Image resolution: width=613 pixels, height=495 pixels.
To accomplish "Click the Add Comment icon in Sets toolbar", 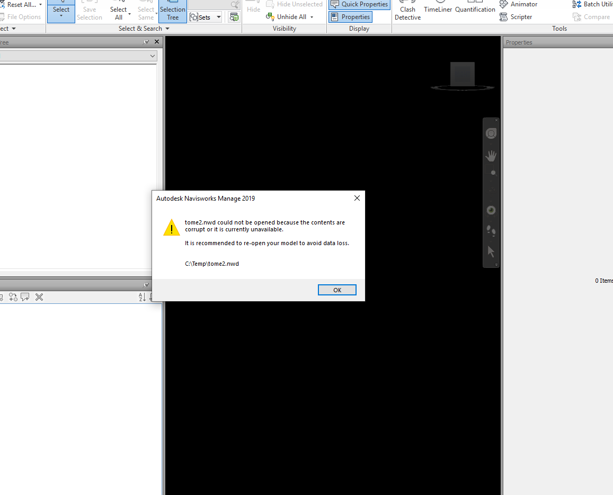I will [x=25, y=297].
